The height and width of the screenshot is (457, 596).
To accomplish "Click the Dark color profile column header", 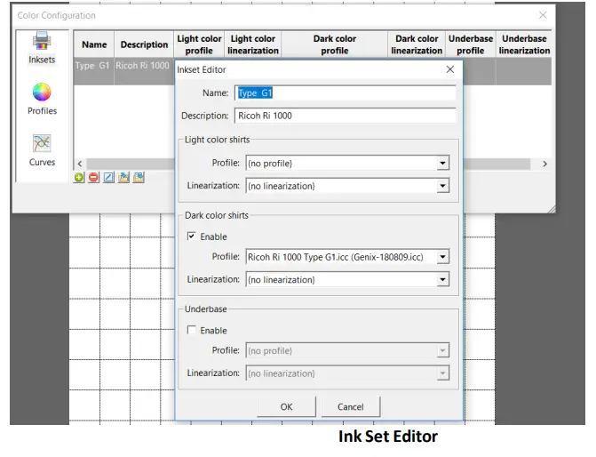I will pos(335,44).
